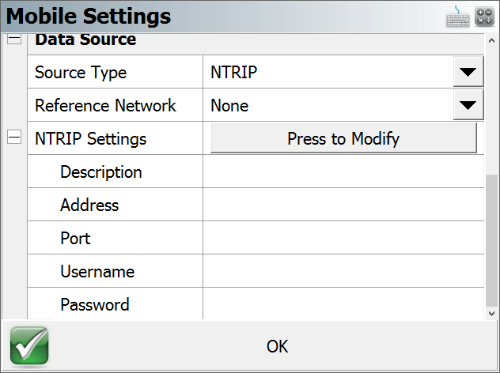The height and width of the screenshot is (373, 500).
Task: Open the on-screen keyboard icon
Action: click(457, 17)
